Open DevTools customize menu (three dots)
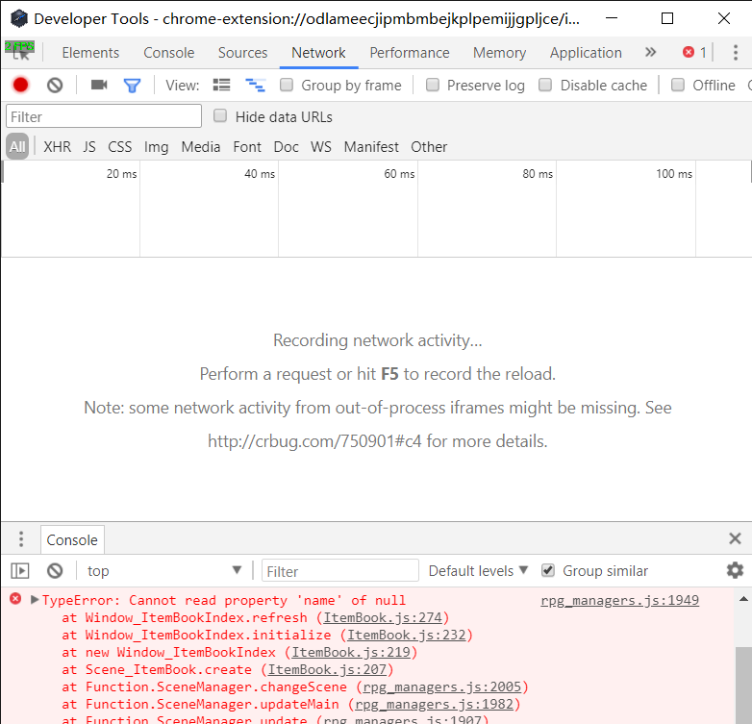The image size is (752, 724). pyautogui.click(x=736, y=52)
